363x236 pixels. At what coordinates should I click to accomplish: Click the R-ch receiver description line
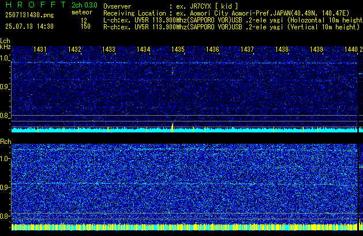[231, 27]
